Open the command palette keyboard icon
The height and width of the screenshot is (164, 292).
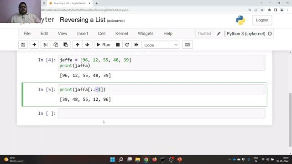188,45
